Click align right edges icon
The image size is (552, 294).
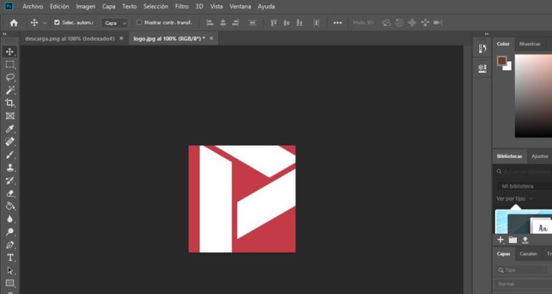click(235, 23)
